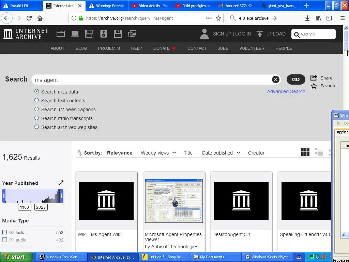Go back with the browser back arrow
The width and height of the screenshot is (349, 262).
pos(7,18)
